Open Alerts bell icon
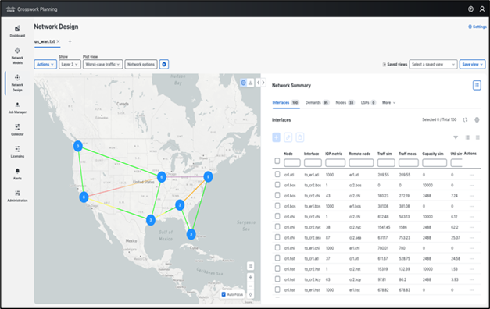Viewport: 490px width, 309px height. (17, 171)
